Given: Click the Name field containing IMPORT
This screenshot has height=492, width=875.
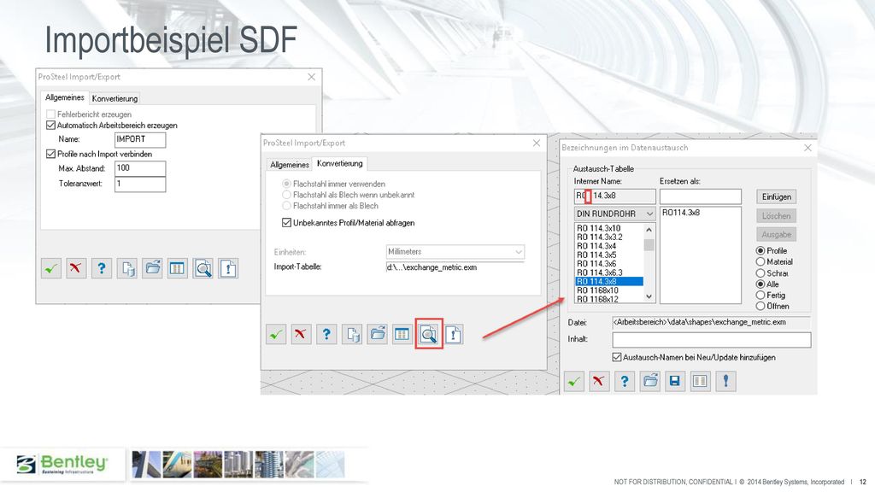Looking at the screenshot, I should pyautogui.click(x=140, y=139).
